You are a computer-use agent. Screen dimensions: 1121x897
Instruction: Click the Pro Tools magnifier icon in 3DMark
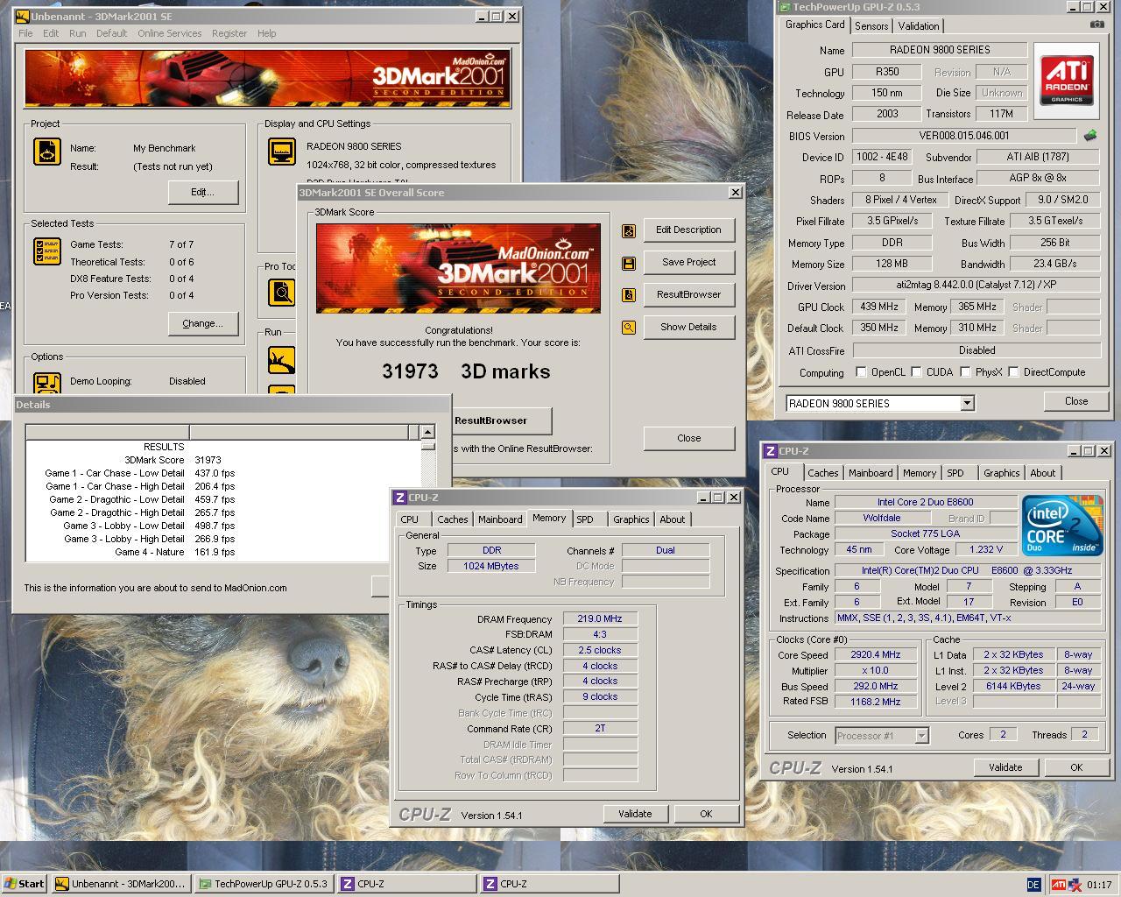(x=281, y=292)
